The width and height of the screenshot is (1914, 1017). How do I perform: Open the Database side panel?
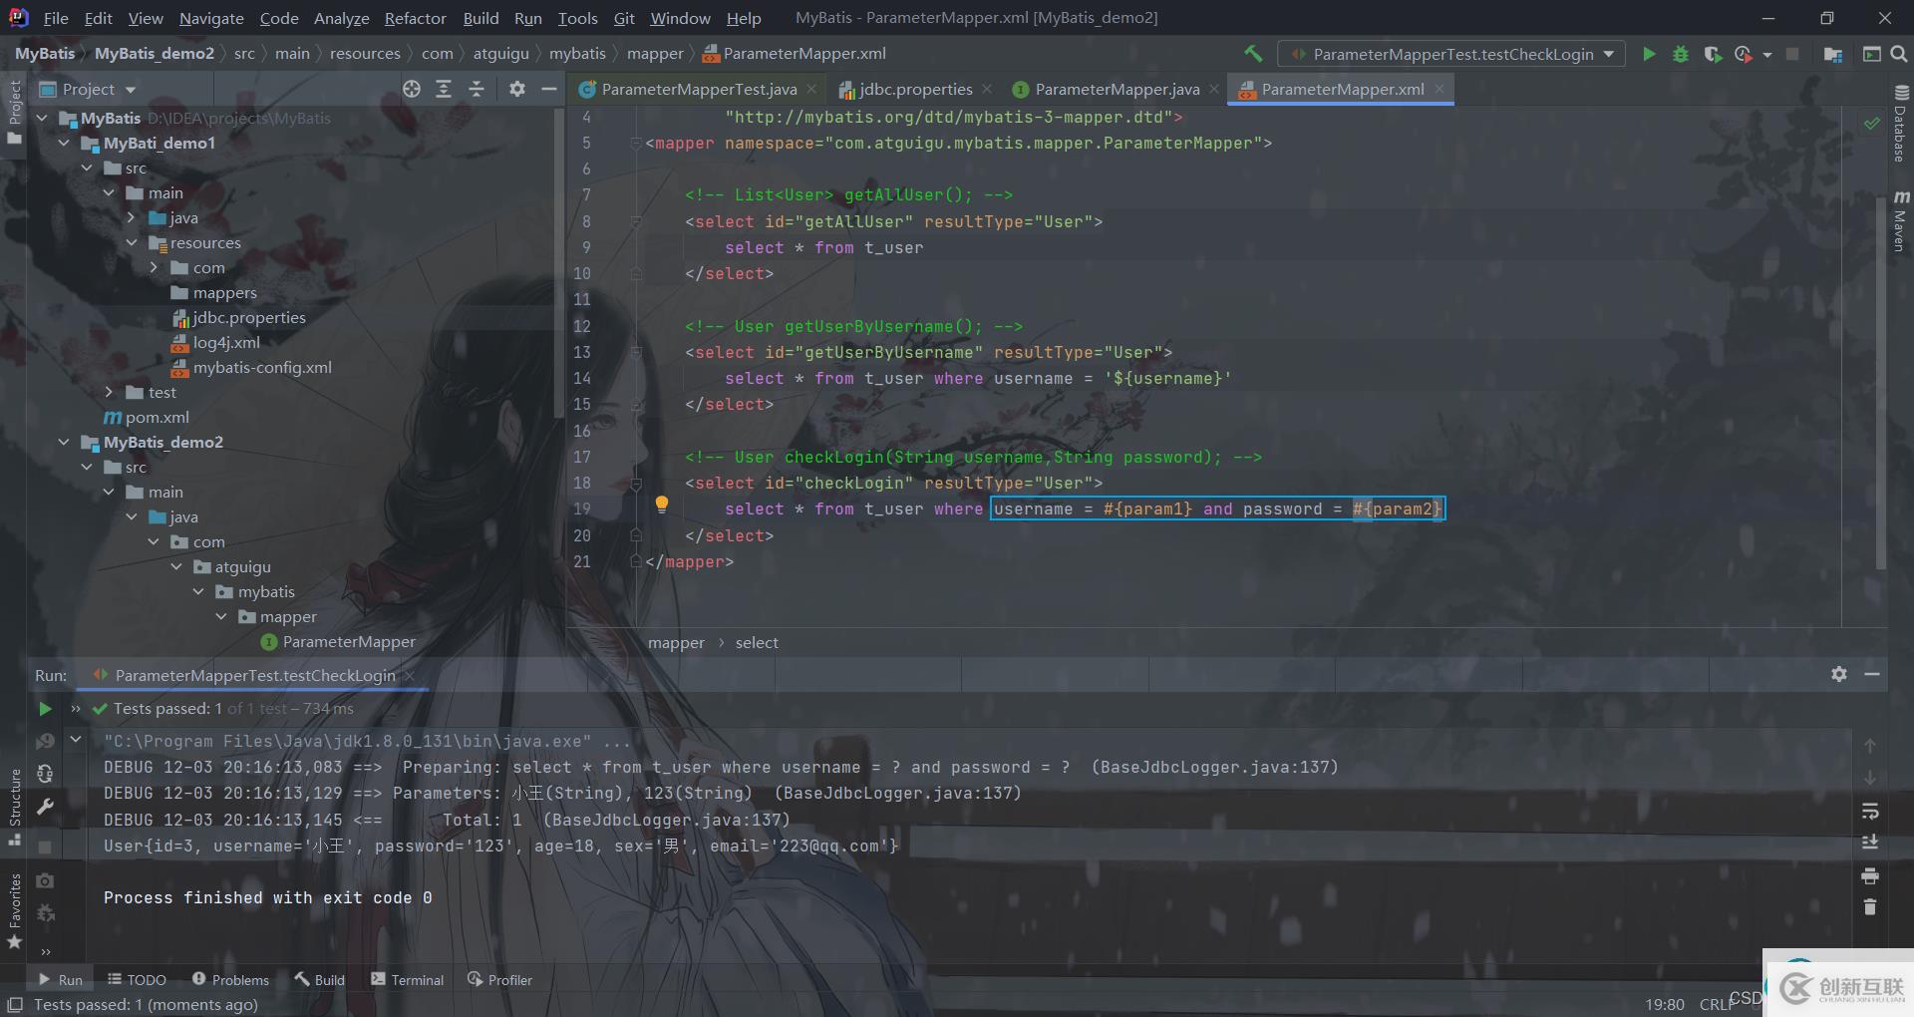point(1900,125)
